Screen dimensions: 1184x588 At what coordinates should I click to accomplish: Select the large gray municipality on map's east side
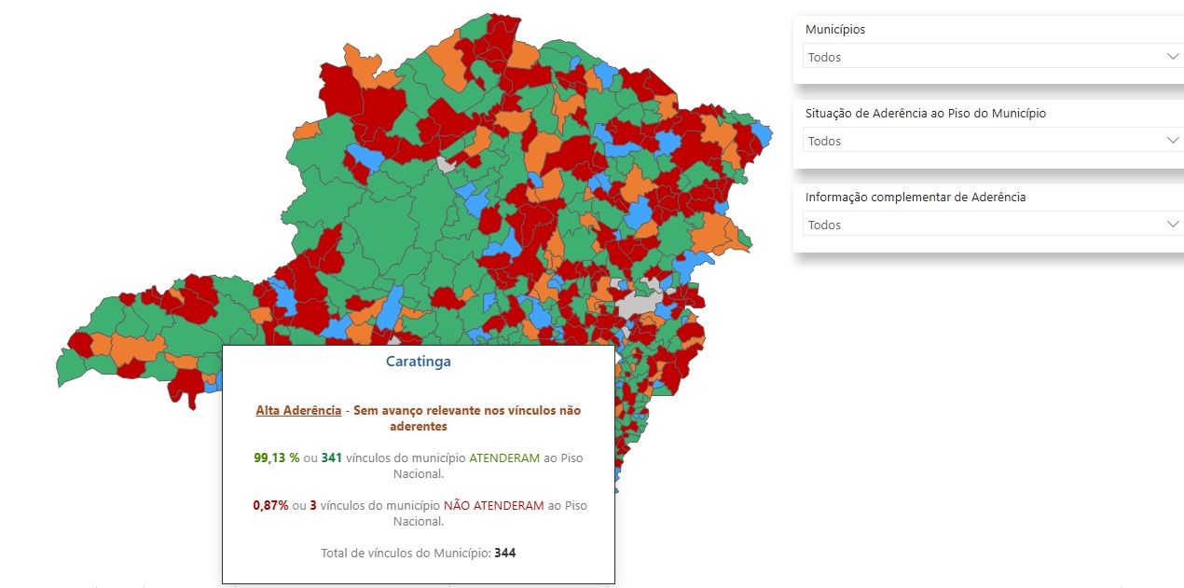pyautogui.click(x=640, y=303)
